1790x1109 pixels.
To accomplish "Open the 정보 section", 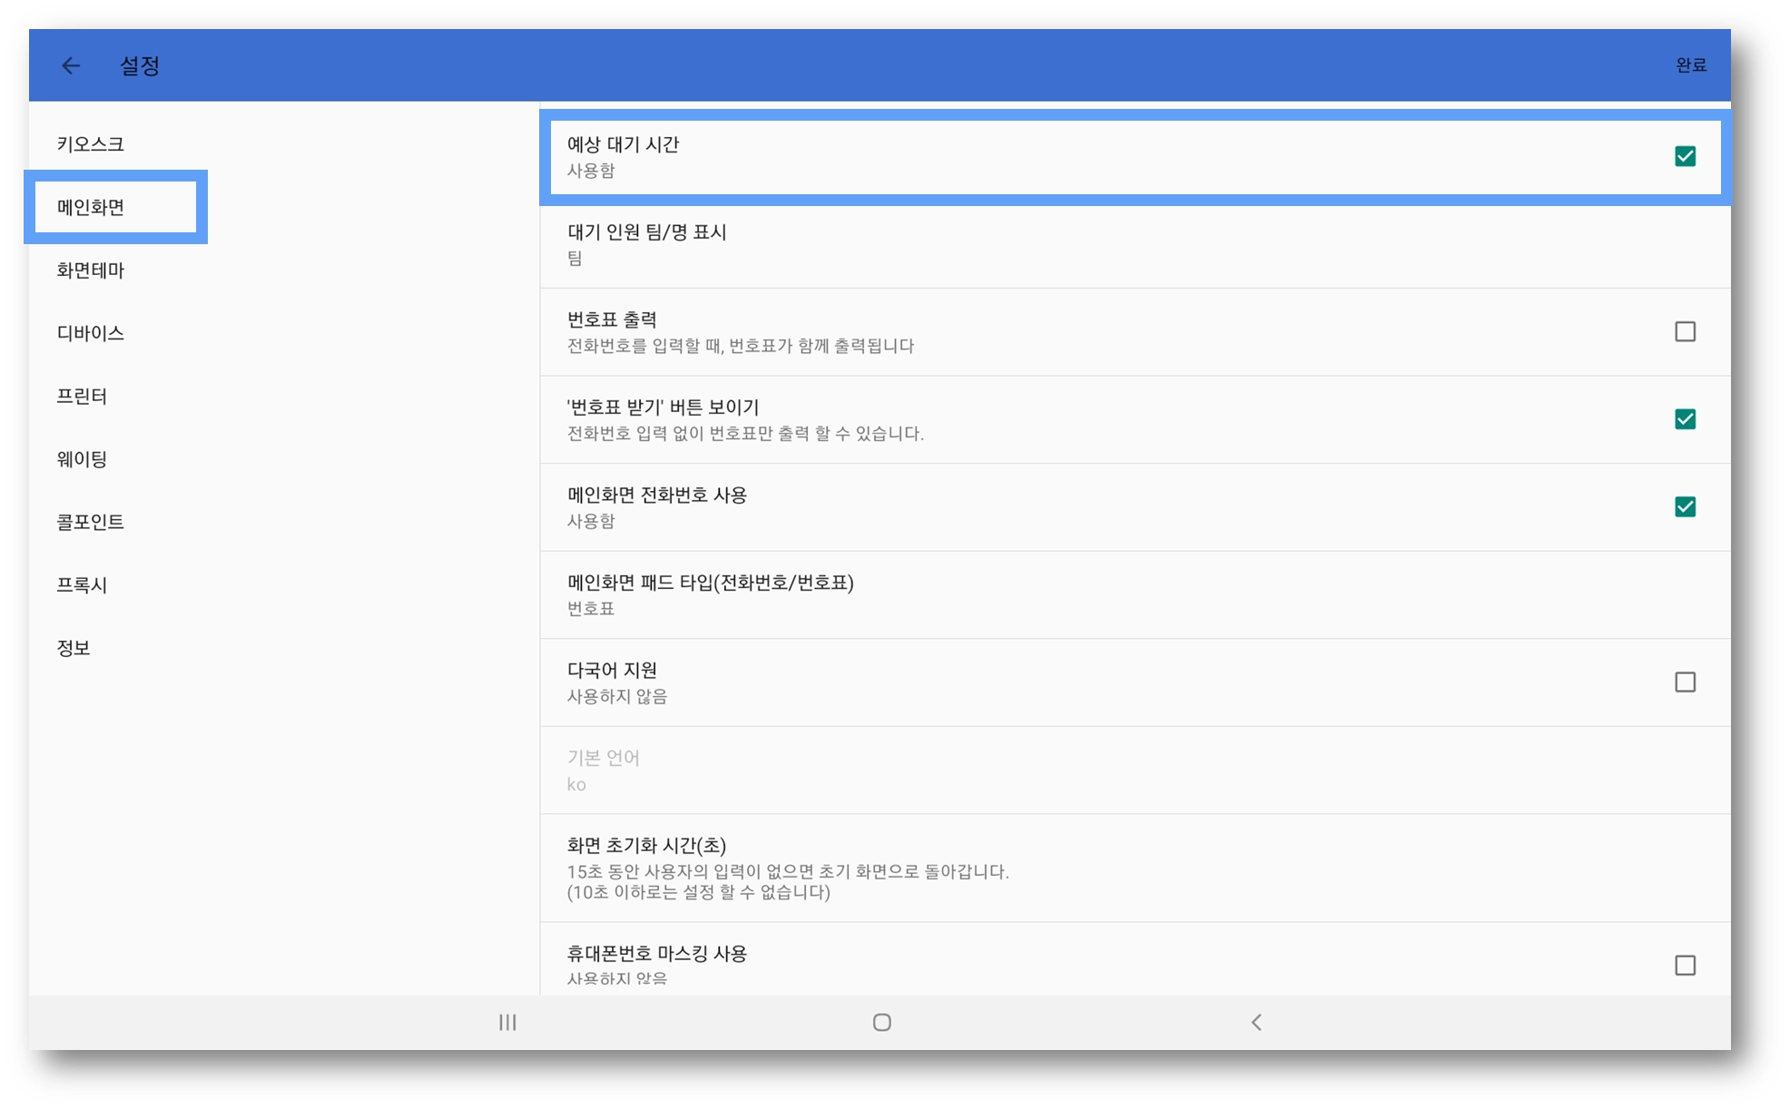I will point(74,648).
